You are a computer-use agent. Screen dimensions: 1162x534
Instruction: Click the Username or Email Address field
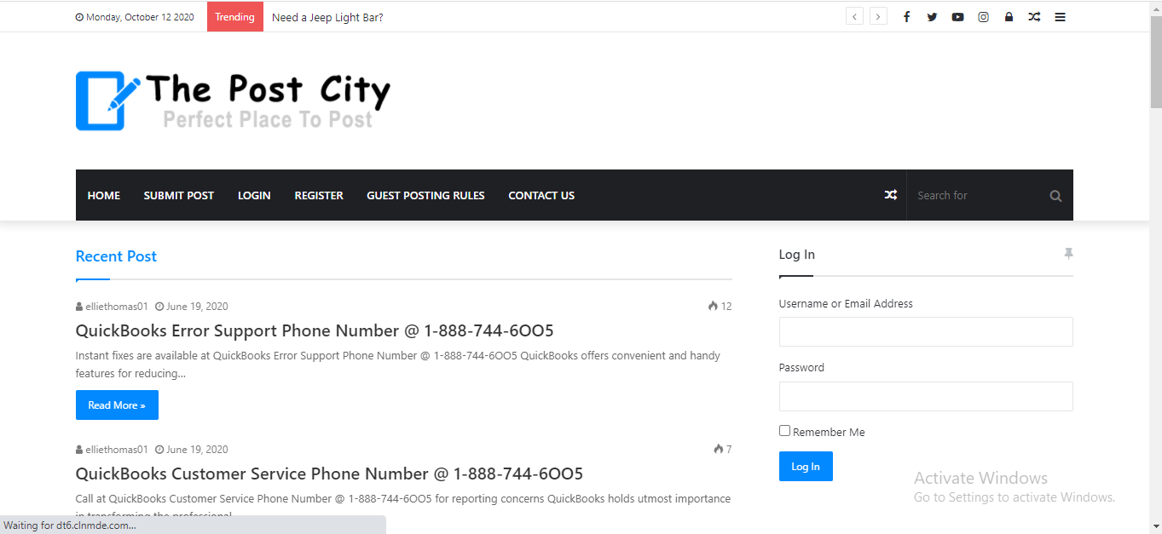[x=926, y=331]
